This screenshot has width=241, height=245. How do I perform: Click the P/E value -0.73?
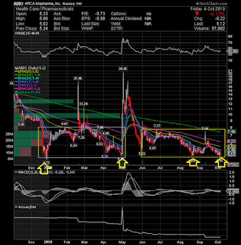tap(100, 14)
